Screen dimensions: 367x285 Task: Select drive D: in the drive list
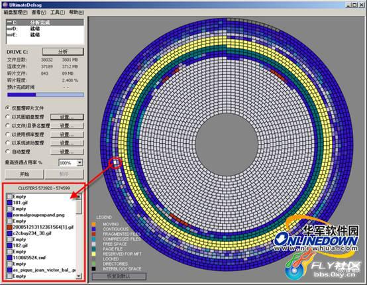(44, 28)
